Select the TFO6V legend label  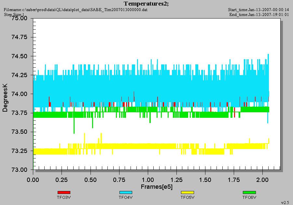click(249, 197)
